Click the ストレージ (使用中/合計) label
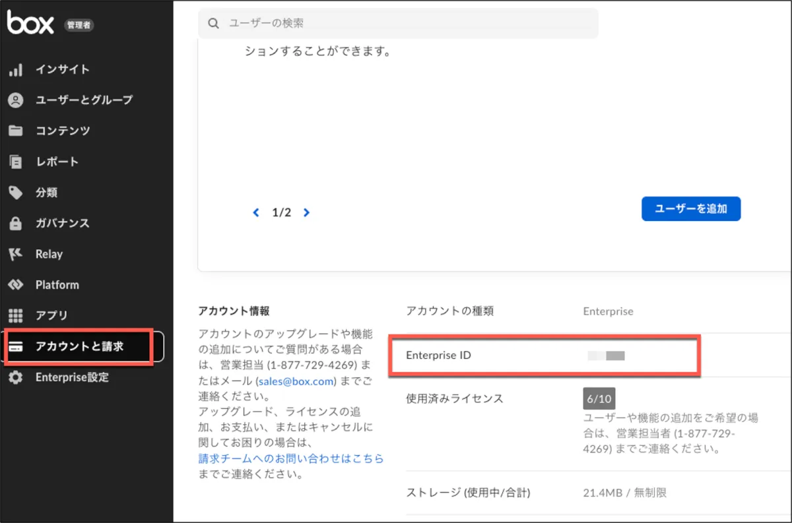 468,493
